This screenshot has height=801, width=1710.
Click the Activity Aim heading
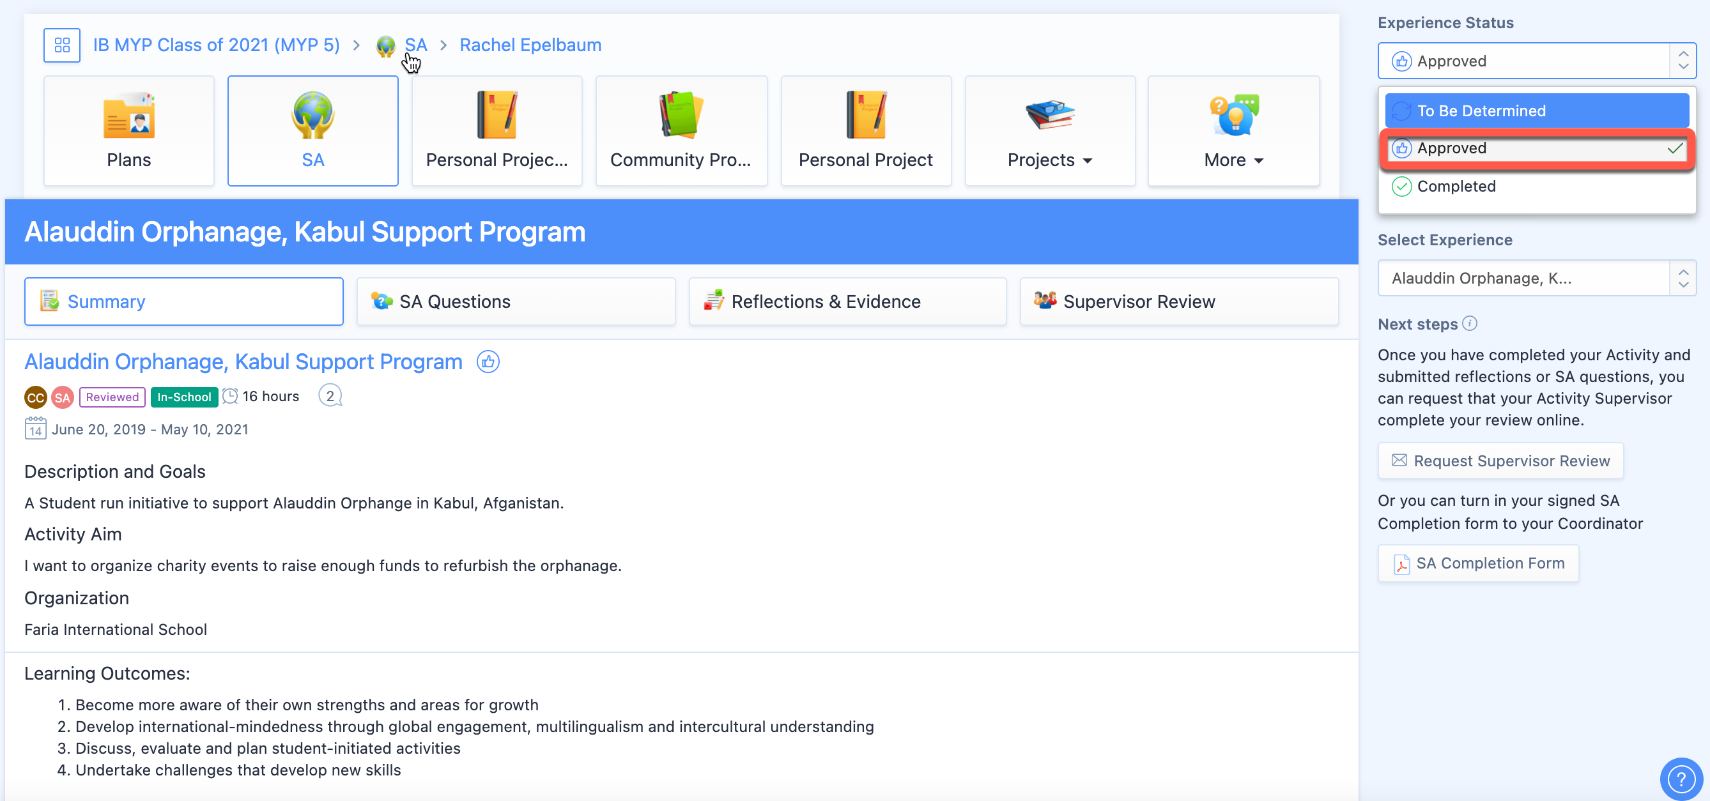pyautogui.click(x=73, y=534)
